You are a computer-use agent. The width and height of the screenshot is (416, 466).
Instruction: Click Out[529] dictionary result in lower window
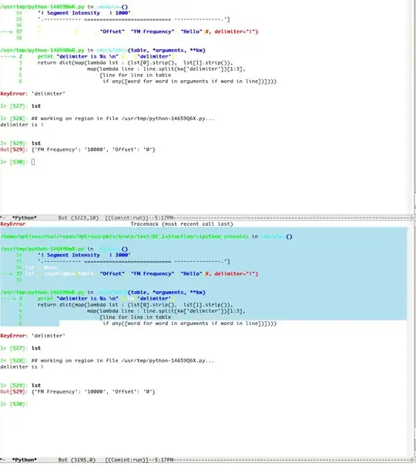[x=93, y=392]
